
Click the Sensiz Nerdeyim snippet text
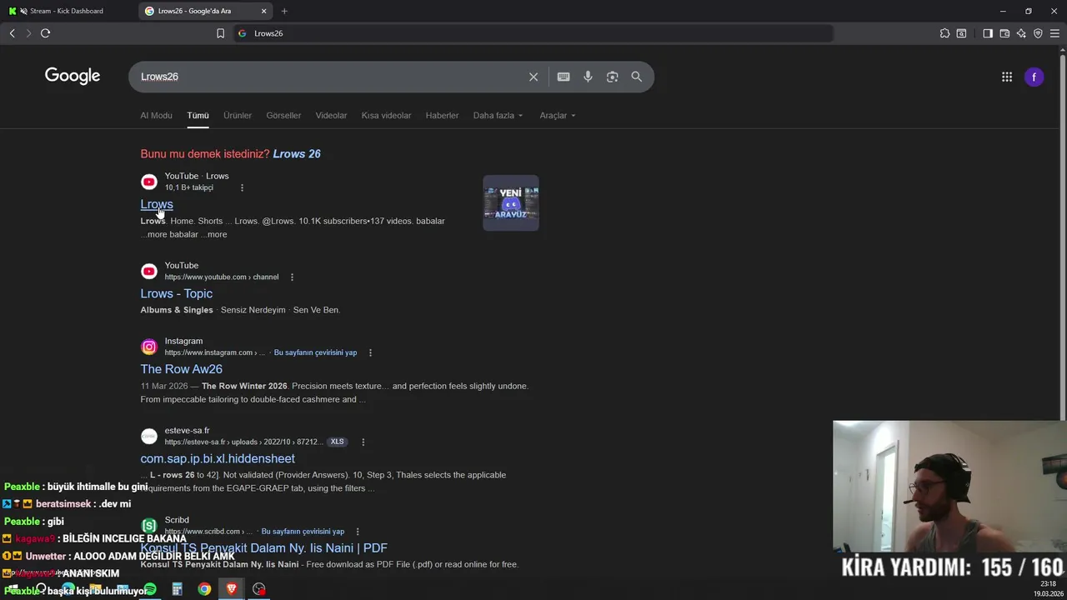tap(253, 310)
